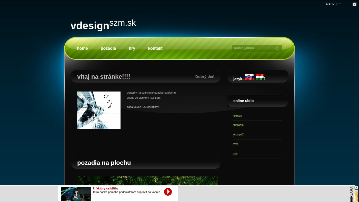The image size is (359, 202).
Task: Open the kontakt menu item
Action: coord(155,48)
